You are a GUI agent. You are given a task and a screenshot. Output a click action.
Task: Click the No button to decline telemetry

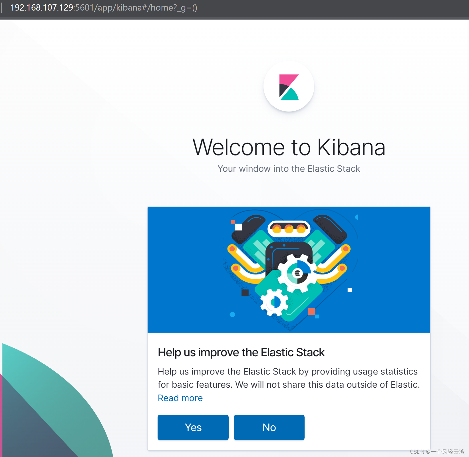coord(269,427)
